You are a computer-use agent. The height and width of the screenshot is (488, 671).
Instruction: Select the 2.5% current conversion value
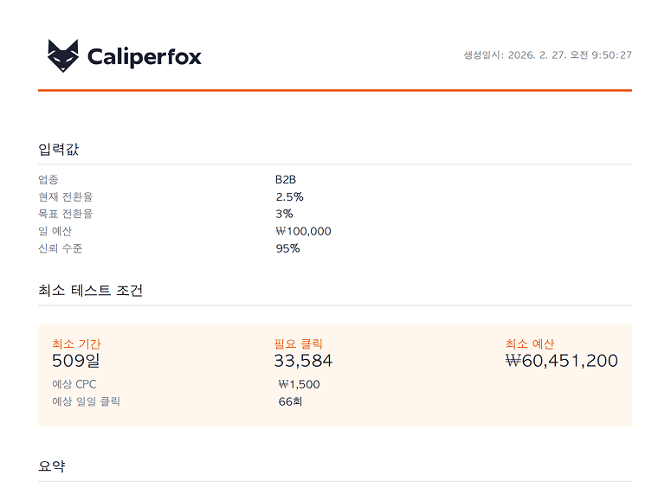point(289,197)
